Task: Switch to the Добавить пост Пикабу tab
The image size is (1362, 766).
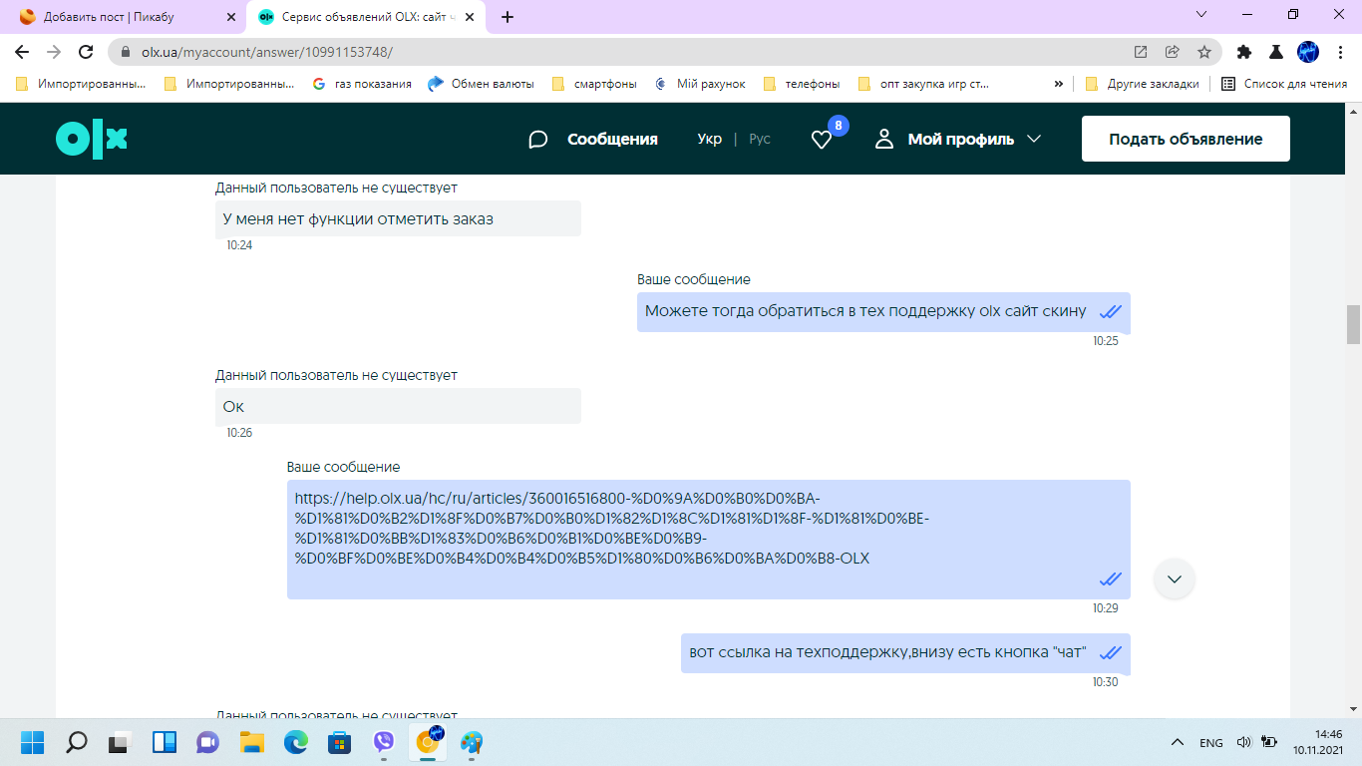Action: 128,17
